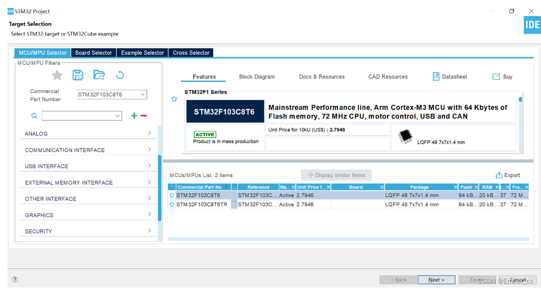Remove the Marketing status column X
This screenshot has height=289, width=541.
tap(293, 187)
